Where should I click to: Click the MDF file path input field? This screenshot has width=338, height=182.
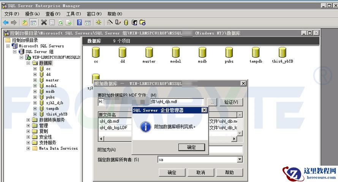tap(151, 102)
